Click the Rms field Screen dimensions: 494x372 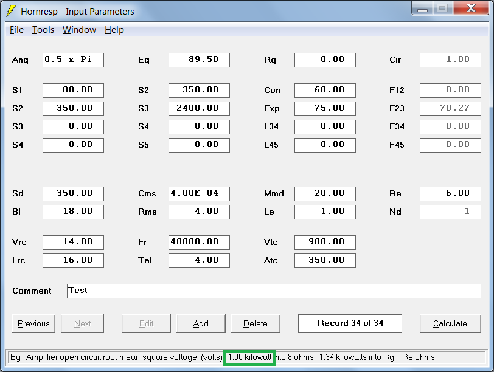click(199, 212)
